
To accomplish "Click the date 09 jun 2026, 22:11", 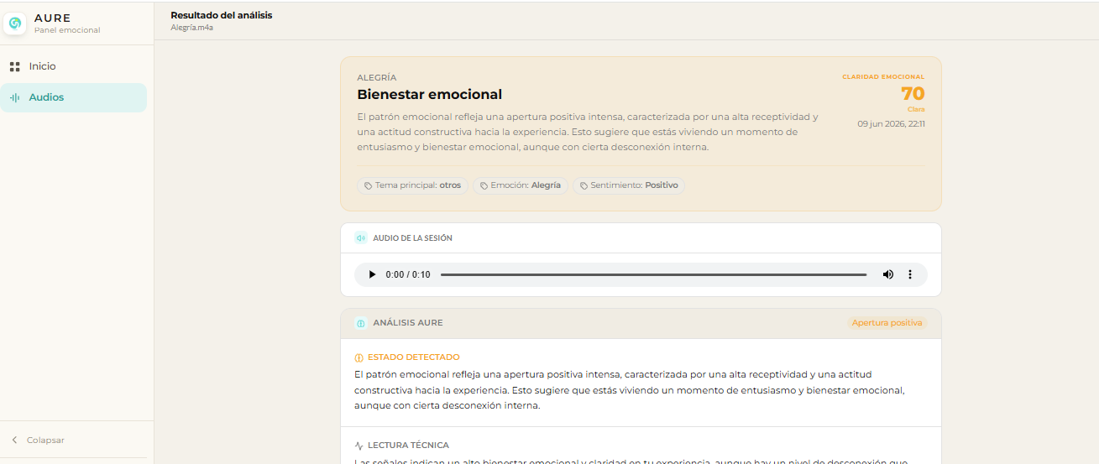I will point(891,123).
